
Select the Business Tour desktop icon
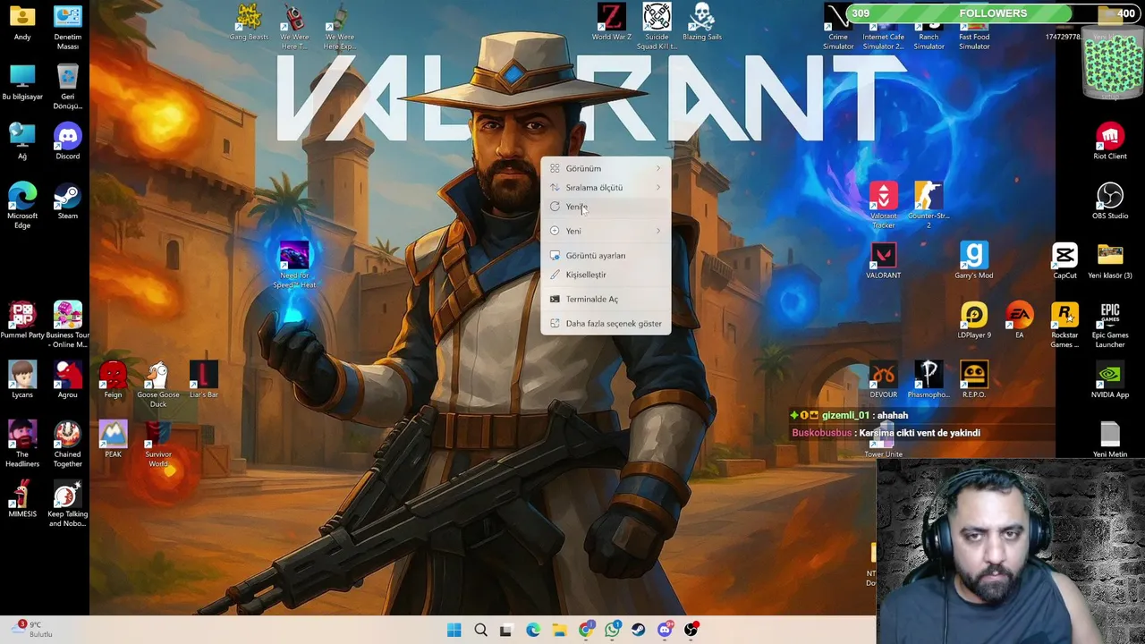[67, 326]
